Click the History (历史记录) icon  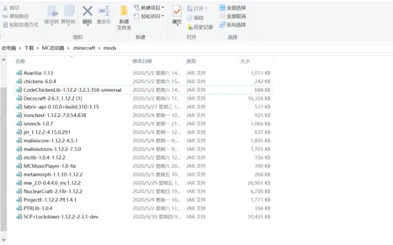click(x=199, y=27)
